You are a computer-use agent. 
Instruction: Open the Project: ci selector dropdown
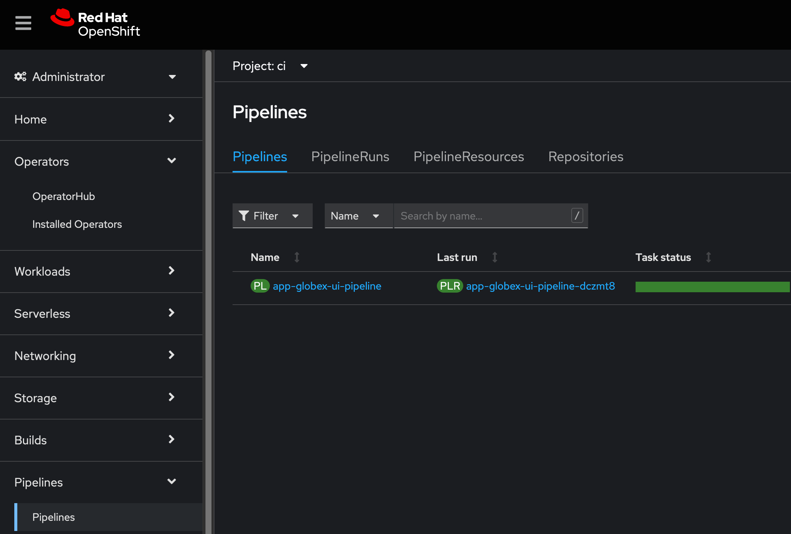[270, 66]
